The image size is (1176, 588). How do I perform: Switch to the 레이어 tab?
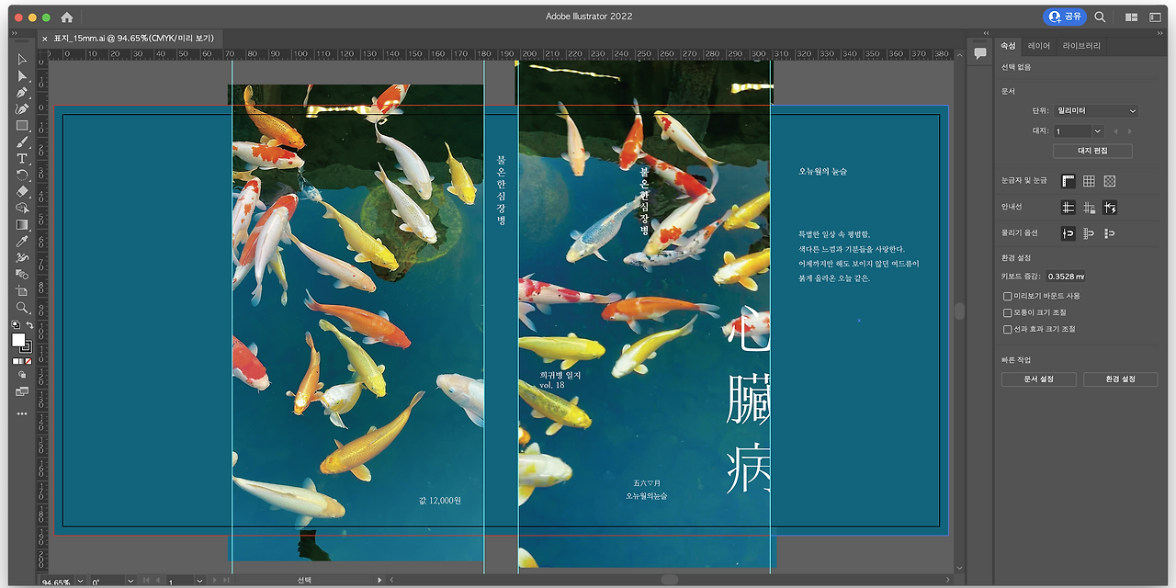pyautogui.click(x=1039, y=46)
